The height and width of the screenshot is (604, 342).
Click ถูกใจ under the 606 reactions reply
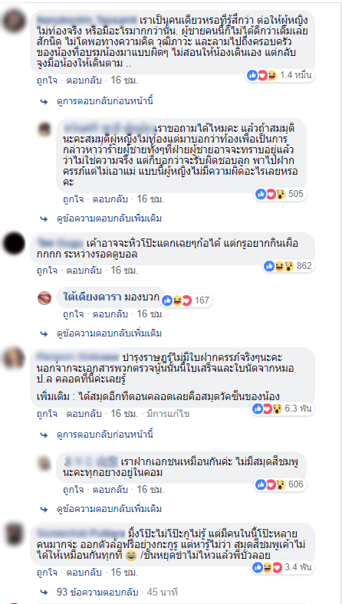[x=74, y=490]
